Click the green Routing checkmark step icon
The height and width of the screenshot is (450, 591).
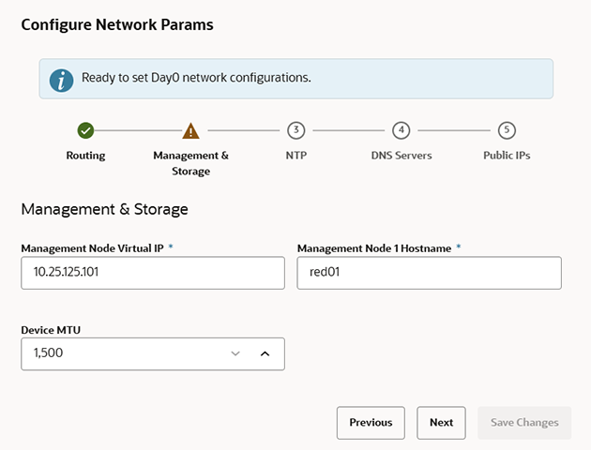[85, 130]
